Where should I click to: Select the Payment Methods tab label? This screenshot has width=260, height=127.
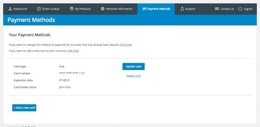[x=159, y=9]
